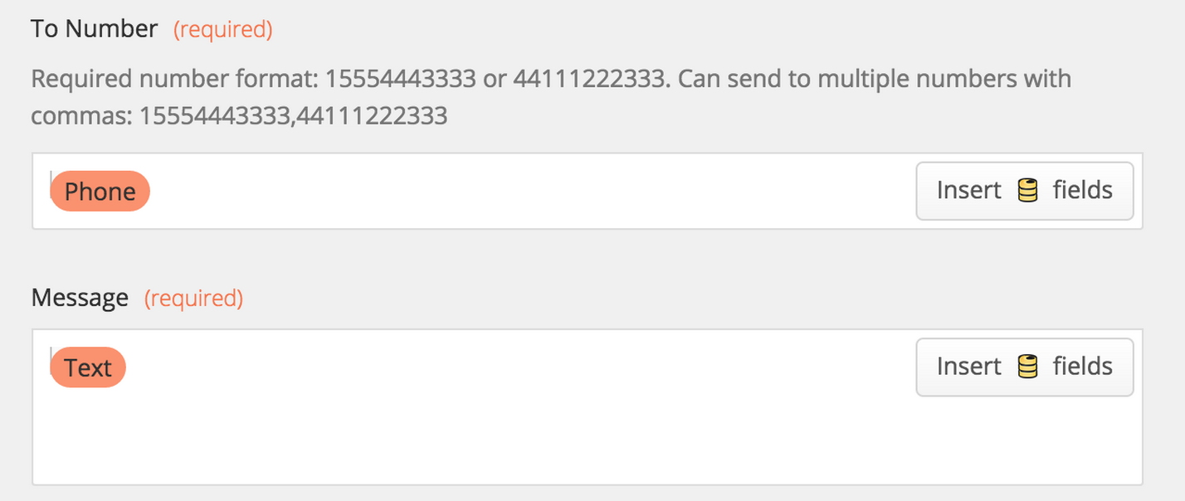Image resolution: width=1185 pixels, height=501 pixels.
Task: Click the To Number field label
Action: tap(94, 29)
